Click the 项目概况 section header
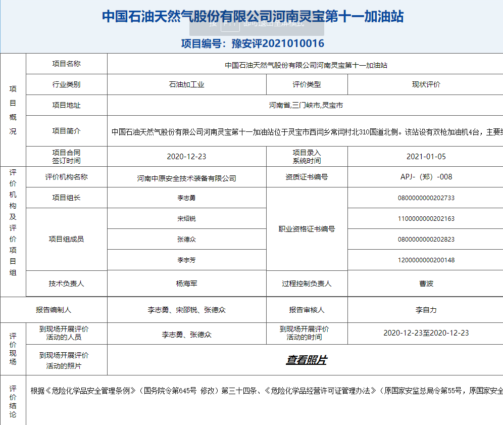 point(13,110)
